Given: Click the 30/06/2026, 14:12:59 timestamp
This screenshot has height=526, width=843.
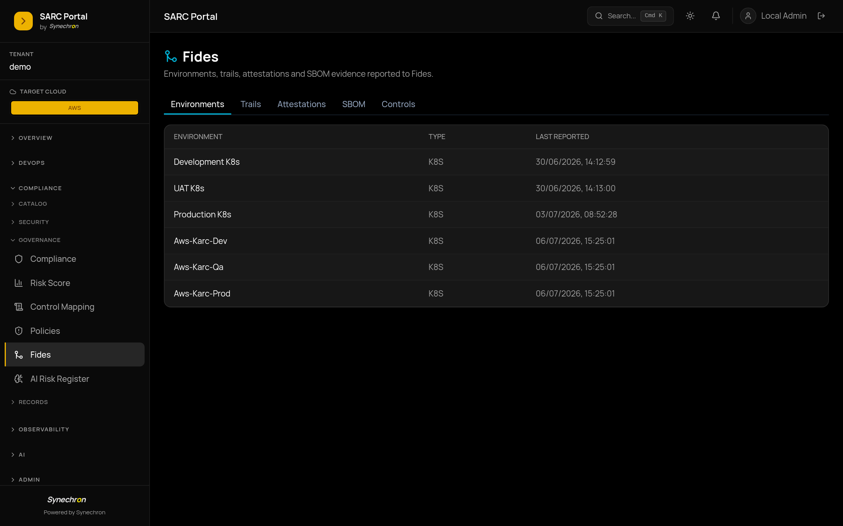Looking at the screenshot, I should (x=575, y=162).
